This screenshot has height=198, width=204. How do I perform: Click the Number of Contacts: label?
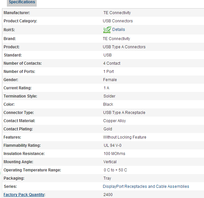pyautogui.click(x=23, y=63)
